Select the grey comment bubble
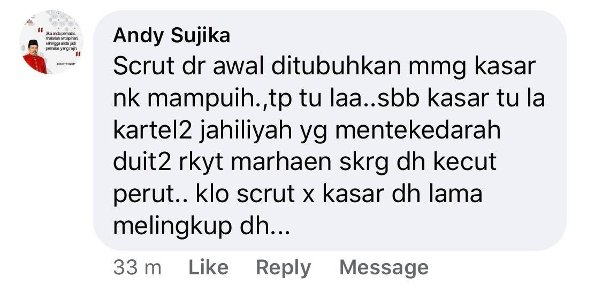Image resolution: width=602 pixels, height=300 pixels. (x=330, y=130)
